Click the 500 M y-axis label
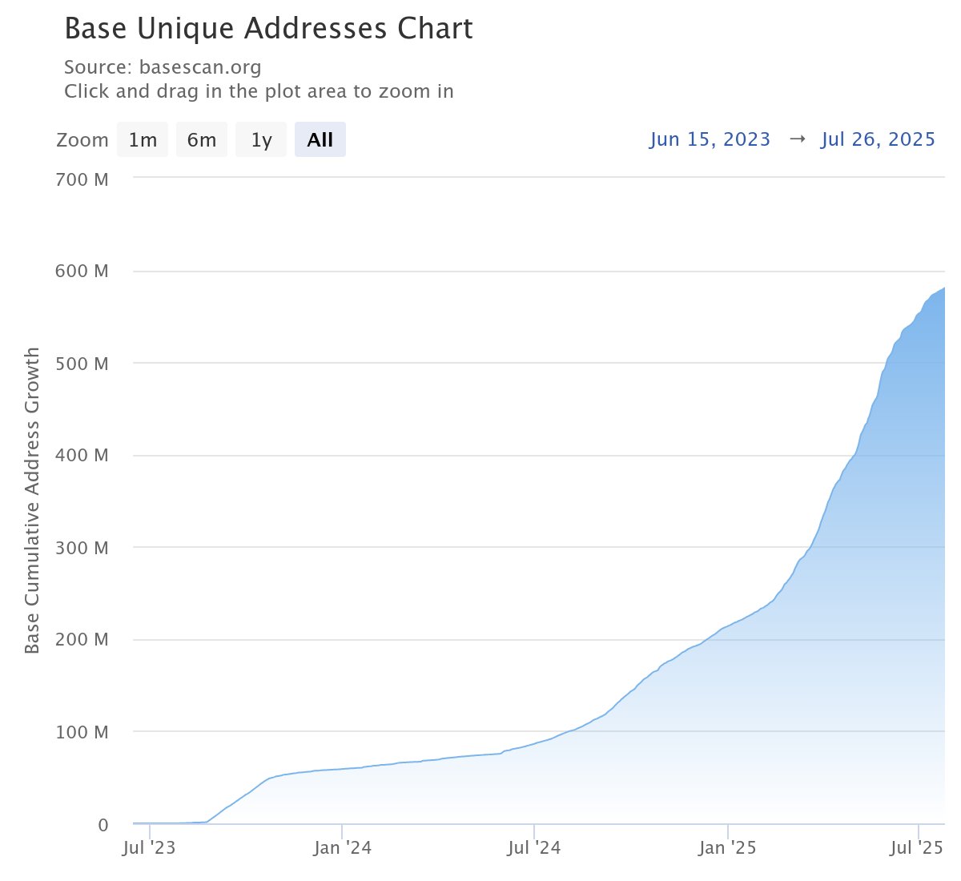The width and height of the screenshot is (961, 881). pos(81,364)
